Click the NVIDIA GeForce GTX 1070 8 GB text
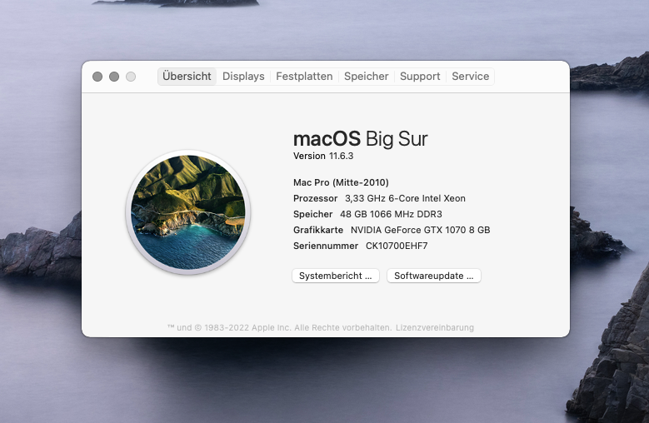649x423 pixels. click(420, 230)
